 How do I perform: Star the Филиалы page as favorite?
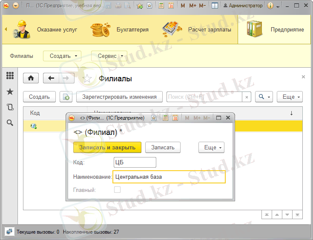click(87, 79)
